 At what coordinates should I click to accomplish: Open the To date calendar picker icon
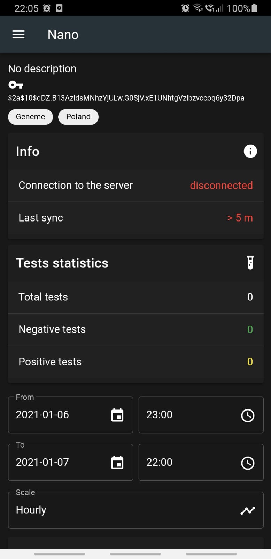pos(117,463)
